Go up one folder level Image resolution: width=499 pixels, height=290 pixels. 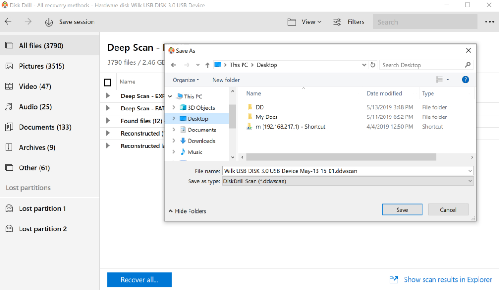(x=208, y=65)
